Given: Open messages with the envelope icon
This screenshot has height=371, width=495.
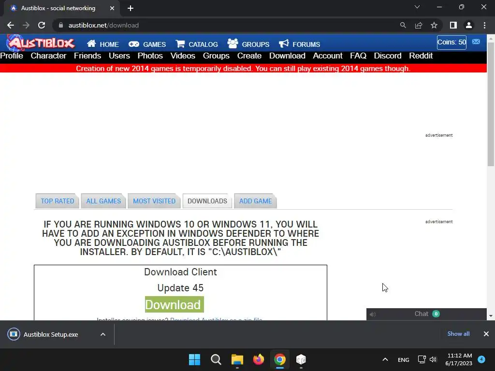Looking at the screenshot, I should tap(476, 42).
